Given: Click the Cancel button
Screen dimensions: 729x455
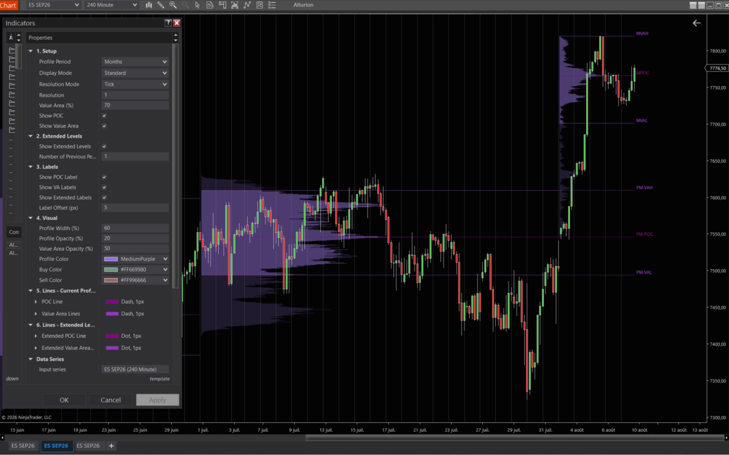Looking at the screenshot, I should pos(111,400).
